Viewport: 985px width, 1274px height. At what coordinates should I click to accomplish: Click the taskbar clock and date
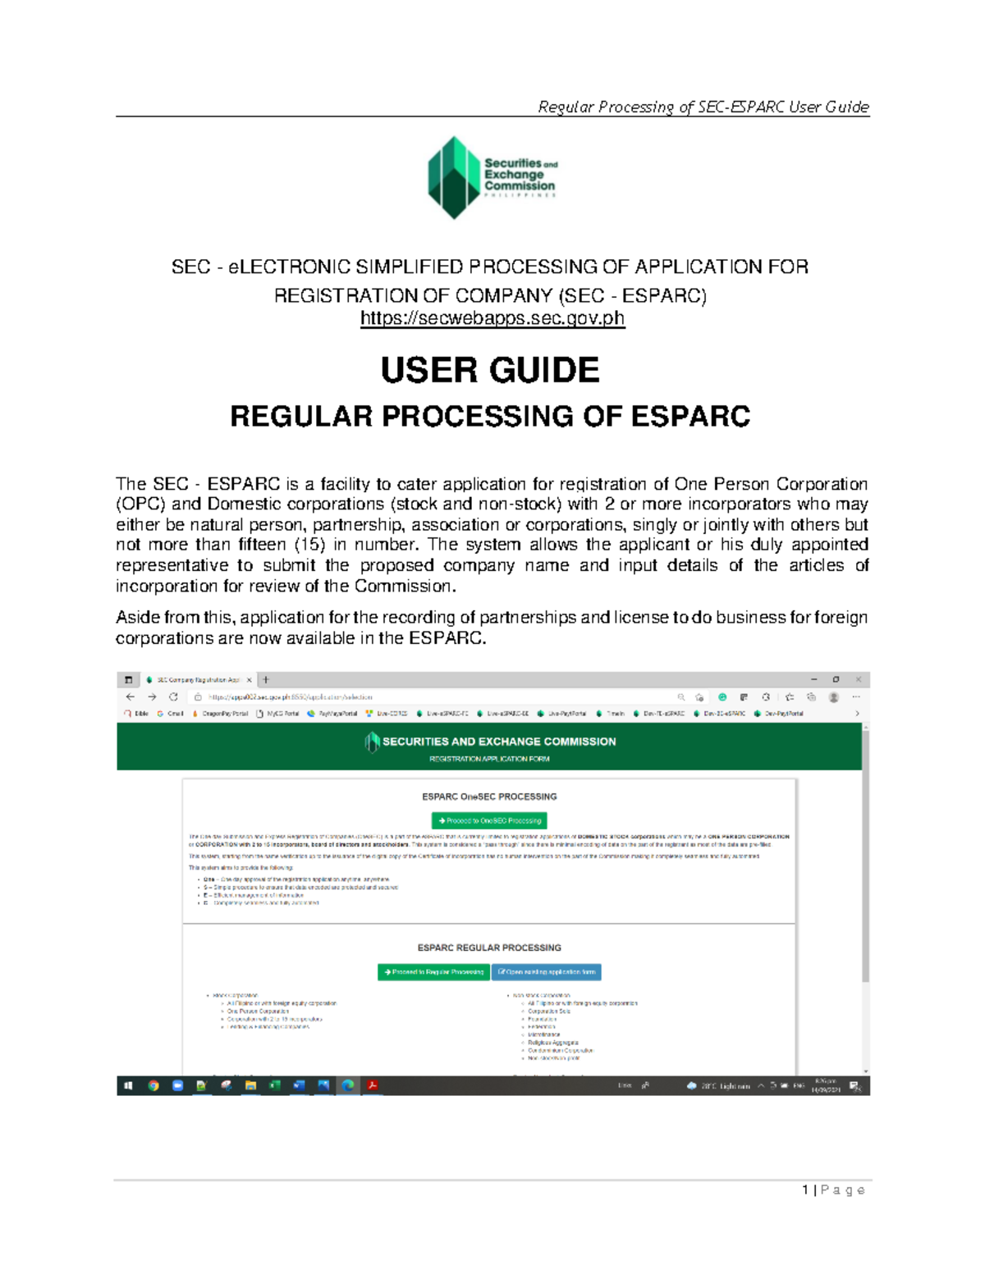click(827, 1085)
